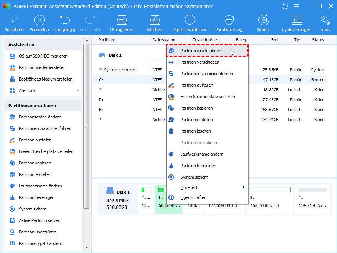Open the Tools wrench icon
Screen dimensions: 337x253
point(325,20)
